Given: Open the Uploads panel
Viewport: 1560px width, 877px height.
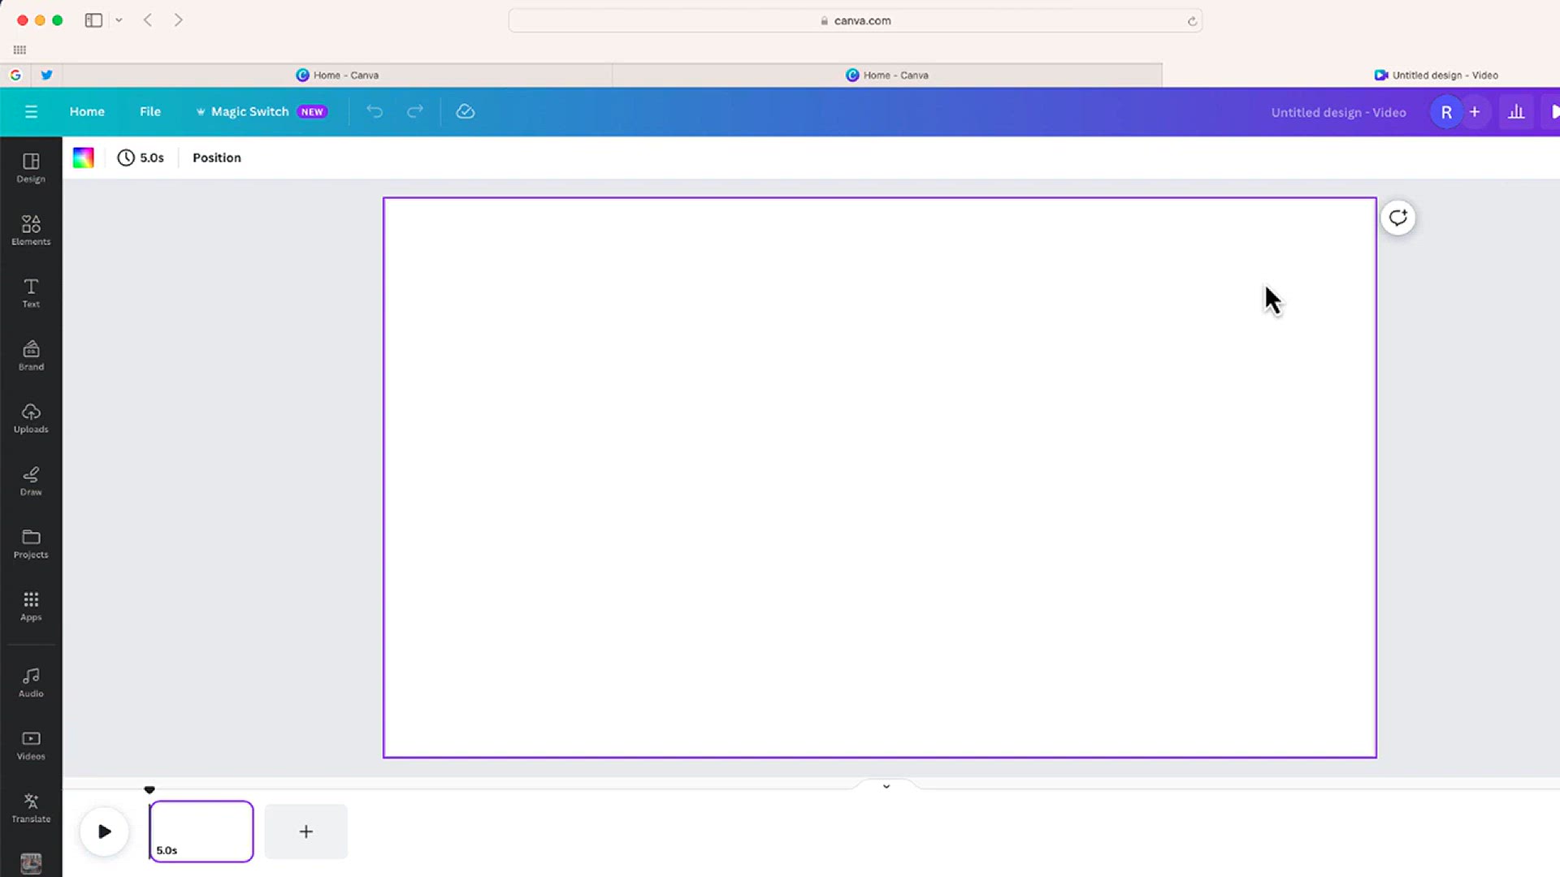Looking at the screenshot, I should [31, 418].
